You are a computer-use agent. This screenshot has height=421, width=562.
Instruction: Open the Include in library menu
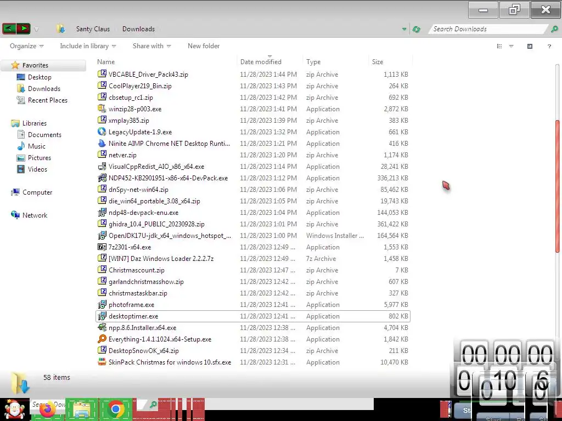pyautogui.click(x=88, y=46)
